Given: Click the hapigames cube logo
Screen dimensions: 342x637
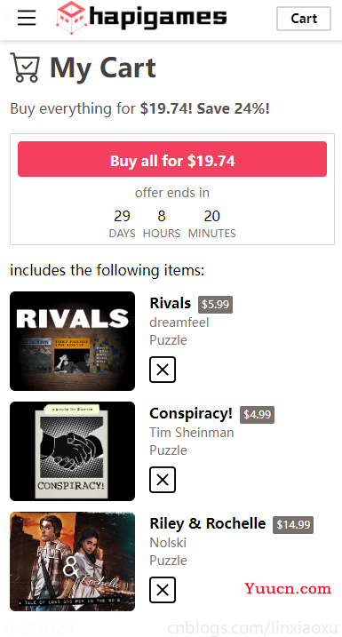Looking at the screenshot, I should coord(71,18).
